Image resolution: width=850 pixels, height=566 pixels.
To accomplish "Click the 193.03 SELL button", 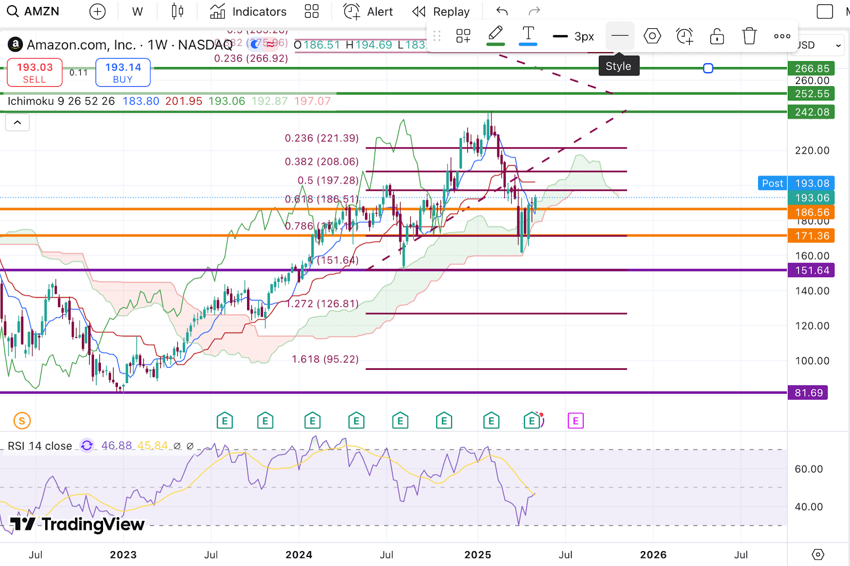I will click(35, 73).
